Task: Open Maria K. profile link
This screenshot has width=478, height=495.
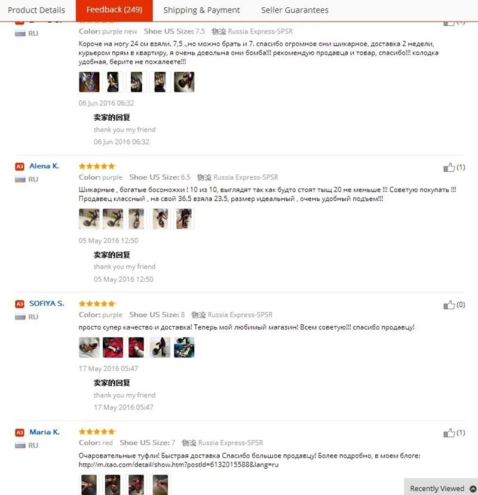Action: [45, 432]
